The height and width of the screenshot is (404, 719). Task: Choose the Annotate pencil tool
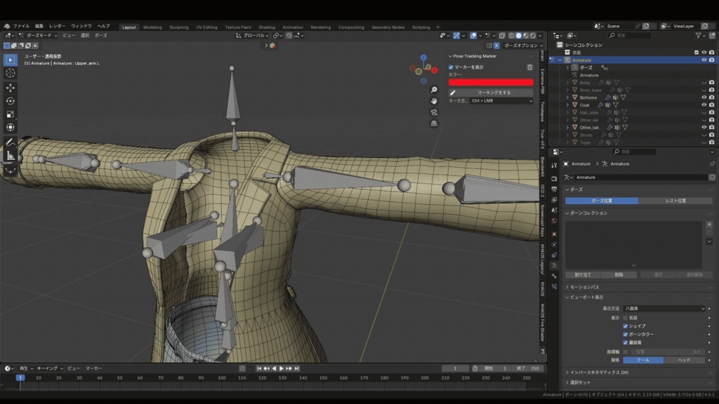[x=11, y=142]
